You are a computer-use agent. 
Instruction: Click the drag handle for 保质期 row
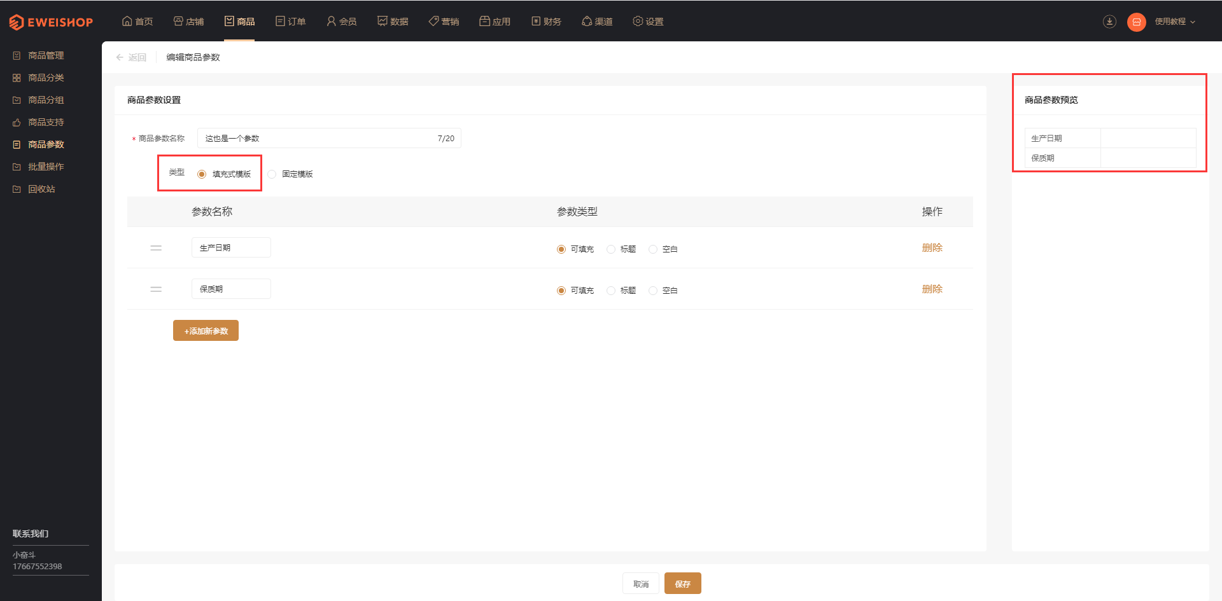tap(156, 289)
